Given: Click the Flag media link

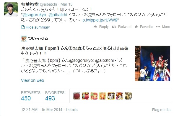Looking at the screenshot, I should click(161, 110).
